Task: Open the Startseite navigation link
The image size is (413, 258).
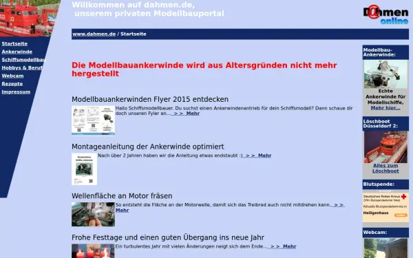Action: 14,44
